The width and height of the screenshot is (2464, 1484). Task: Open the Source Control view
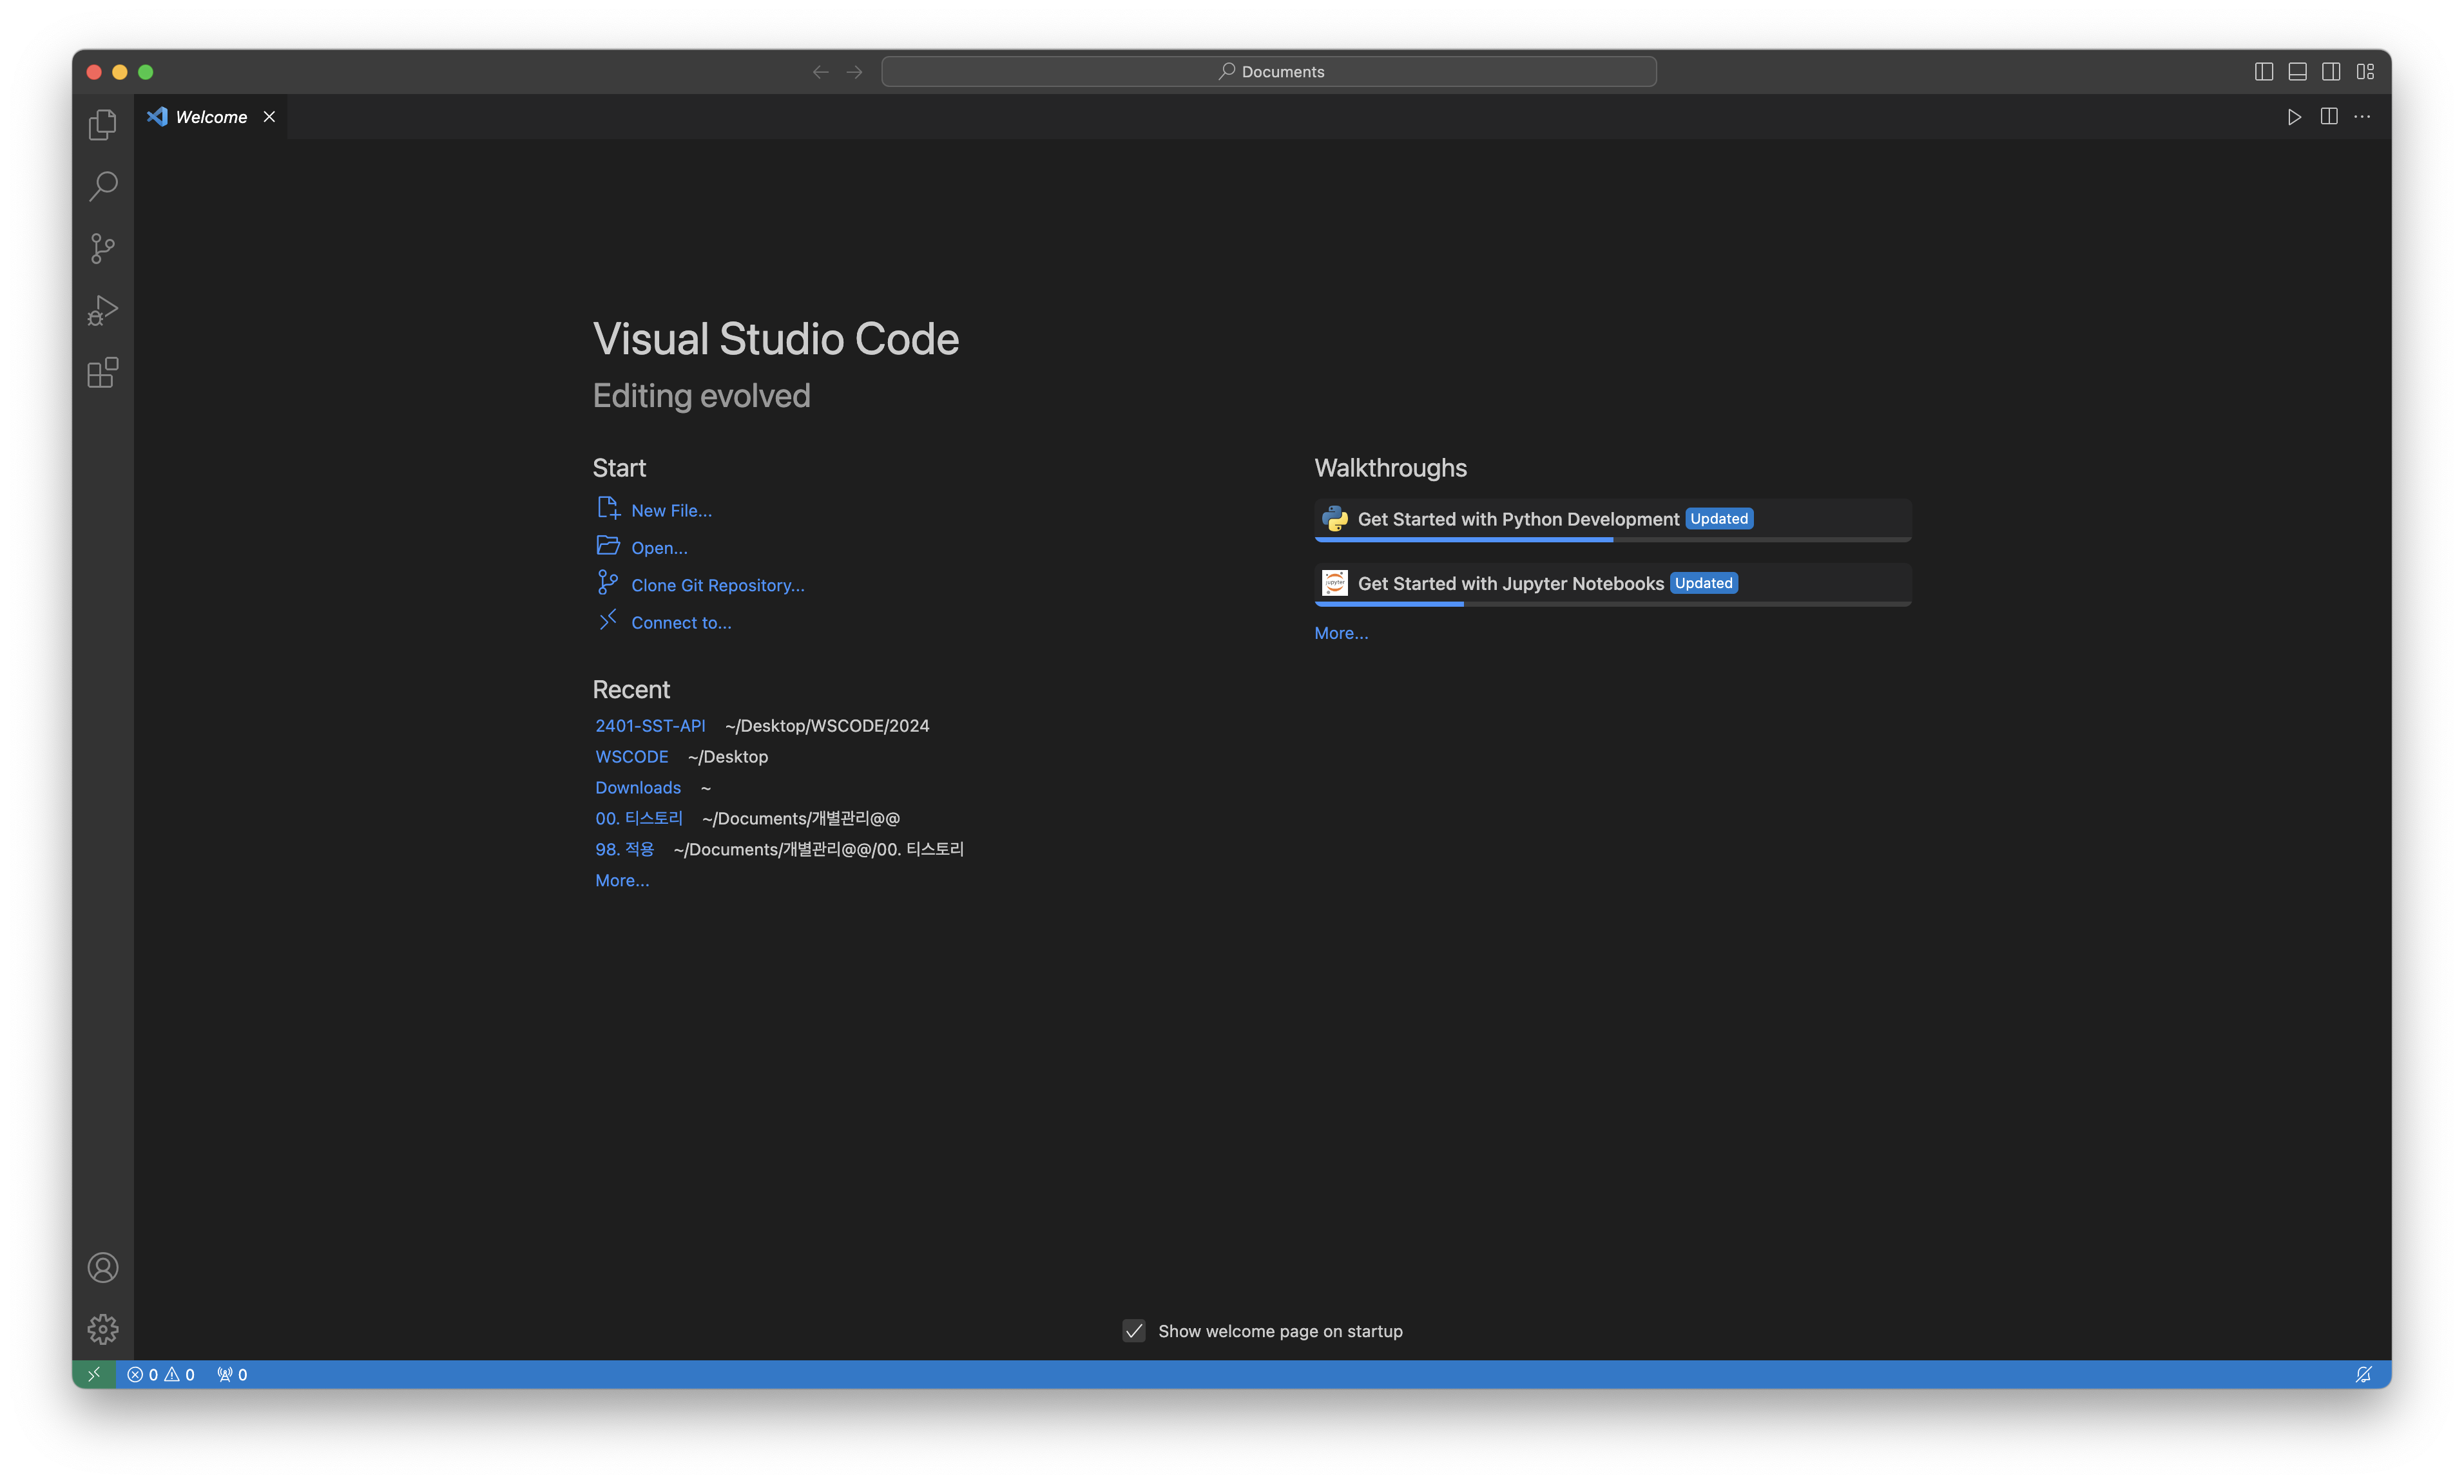(x=102, y=249)
